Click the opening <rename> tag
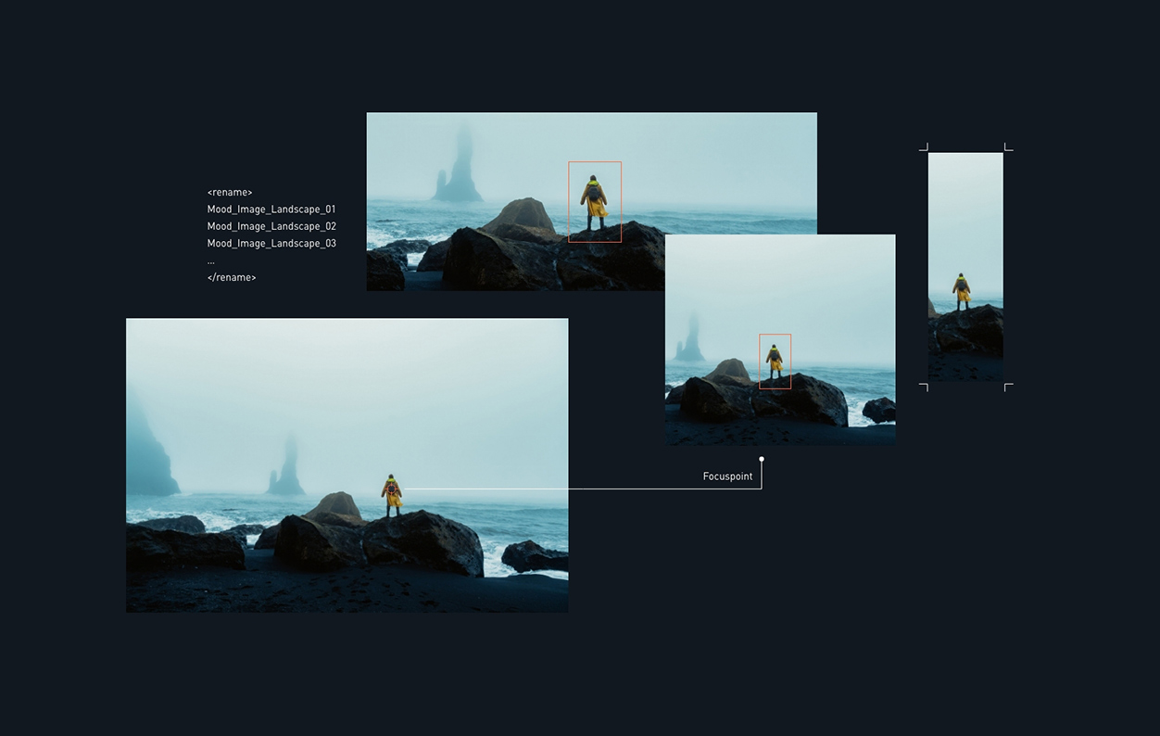The width and height of the screenshot is (1160, 736). [x=230, y=193]
